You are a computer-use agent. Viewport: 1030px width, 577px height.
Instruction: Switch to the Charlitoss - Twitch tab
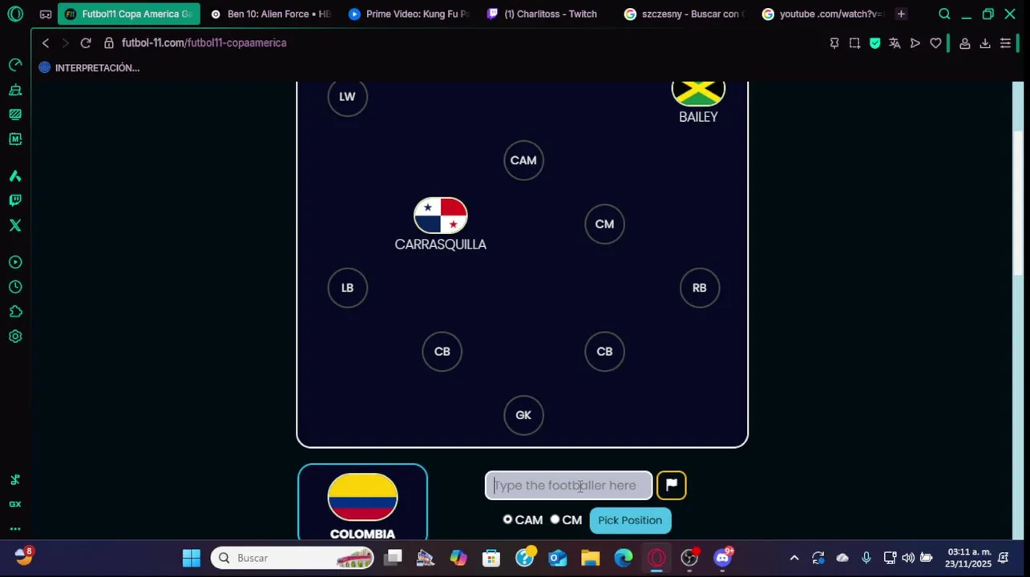point(547,14)
